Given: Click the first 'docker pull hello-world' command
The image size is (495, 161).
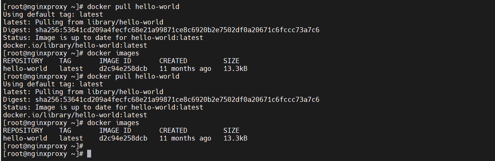Looking at the screenshot, I should pos(133,7).
